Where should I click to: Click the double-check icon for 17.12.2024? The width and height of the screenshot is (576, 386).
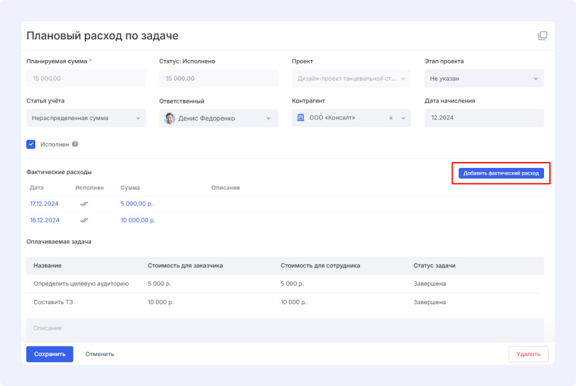[84, 204]
